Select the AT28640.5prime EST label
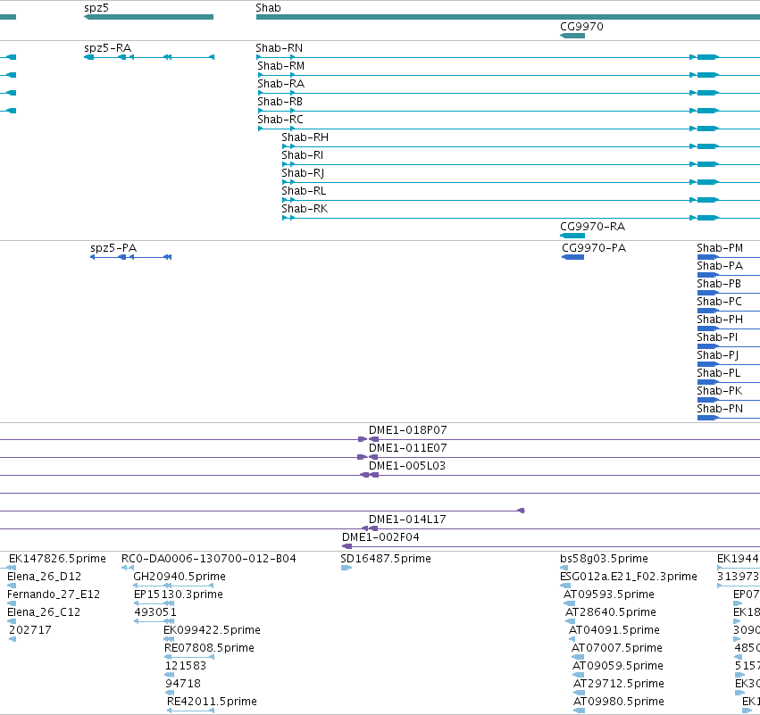Image resolution: width=760 pixels, height=715 pixels. pos(611,612)
